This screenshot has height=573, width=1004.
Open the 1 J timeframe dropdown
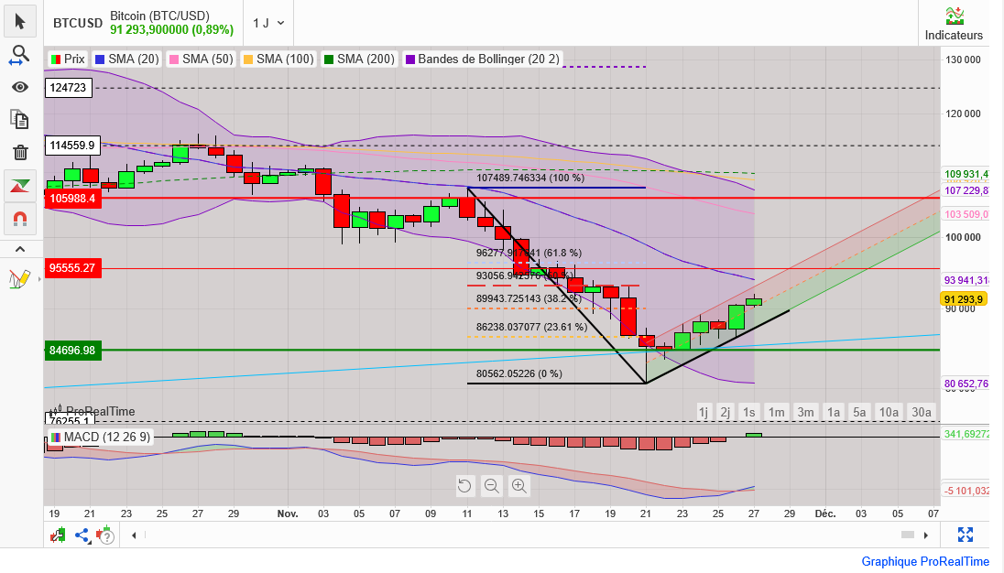click(268, 23)
